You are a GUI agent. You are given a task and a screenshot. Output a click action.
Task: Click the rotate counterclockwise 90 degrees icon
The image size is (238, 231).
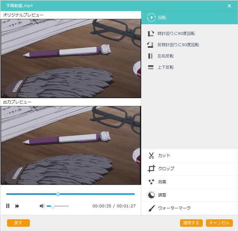(x=150, y=45)
